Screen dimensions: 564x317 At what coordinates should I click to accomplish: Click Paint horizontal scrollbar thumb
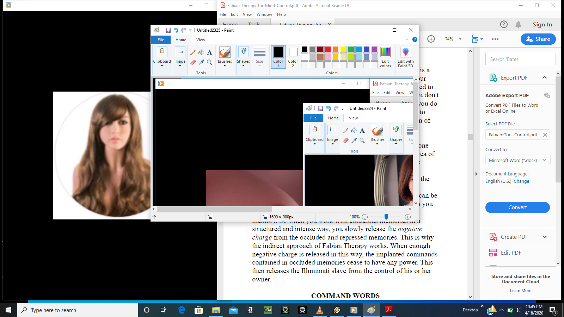click(214, 209)
